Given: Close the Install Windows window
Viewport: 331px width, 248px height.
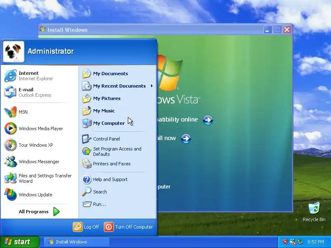Looking at the screenshot, I should (x=287, y=30).
